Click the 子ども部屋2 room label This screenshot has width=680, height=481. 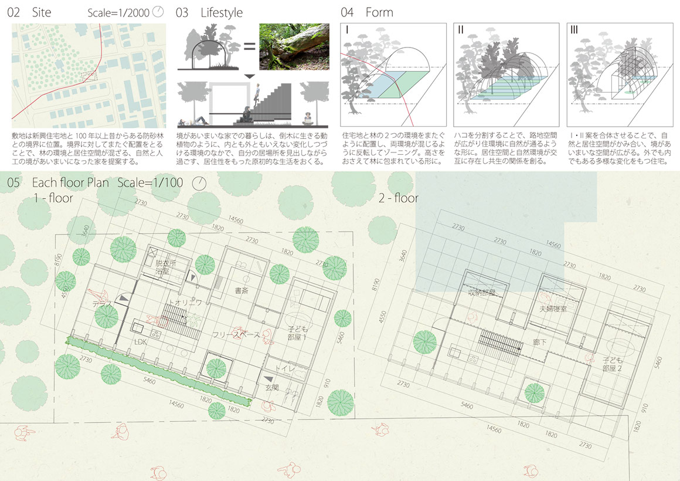[x=612, y=364]
